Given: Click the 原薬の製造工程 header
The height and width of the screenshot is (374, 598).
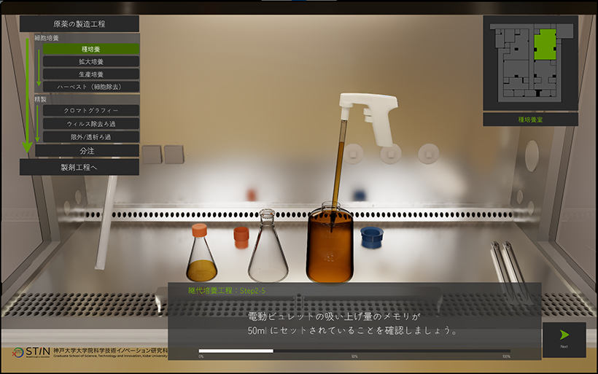Looking at the screenshot, I should pyautogui.click(x=79, y=24).
